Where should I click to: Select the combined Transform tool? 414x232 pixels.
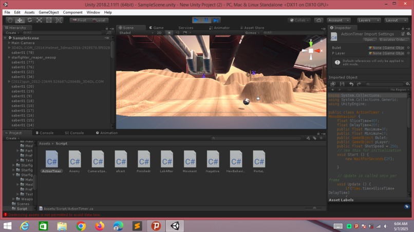coord(59,20)
